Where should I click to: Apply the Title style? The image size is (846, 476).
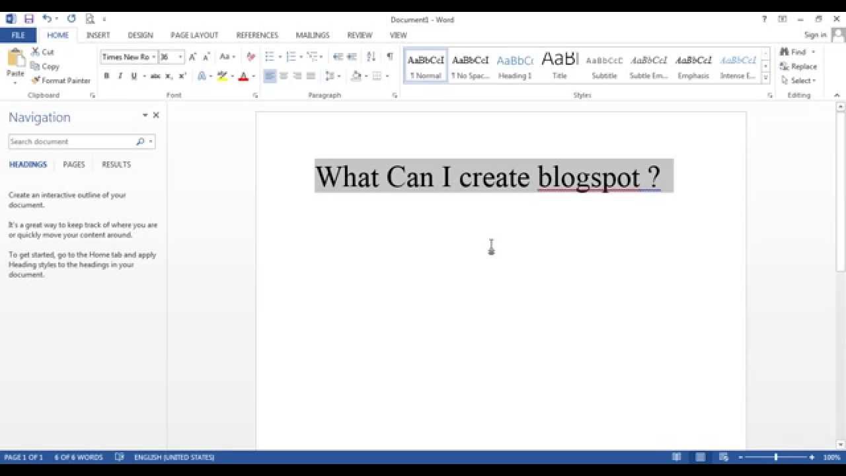pos(560,65)
